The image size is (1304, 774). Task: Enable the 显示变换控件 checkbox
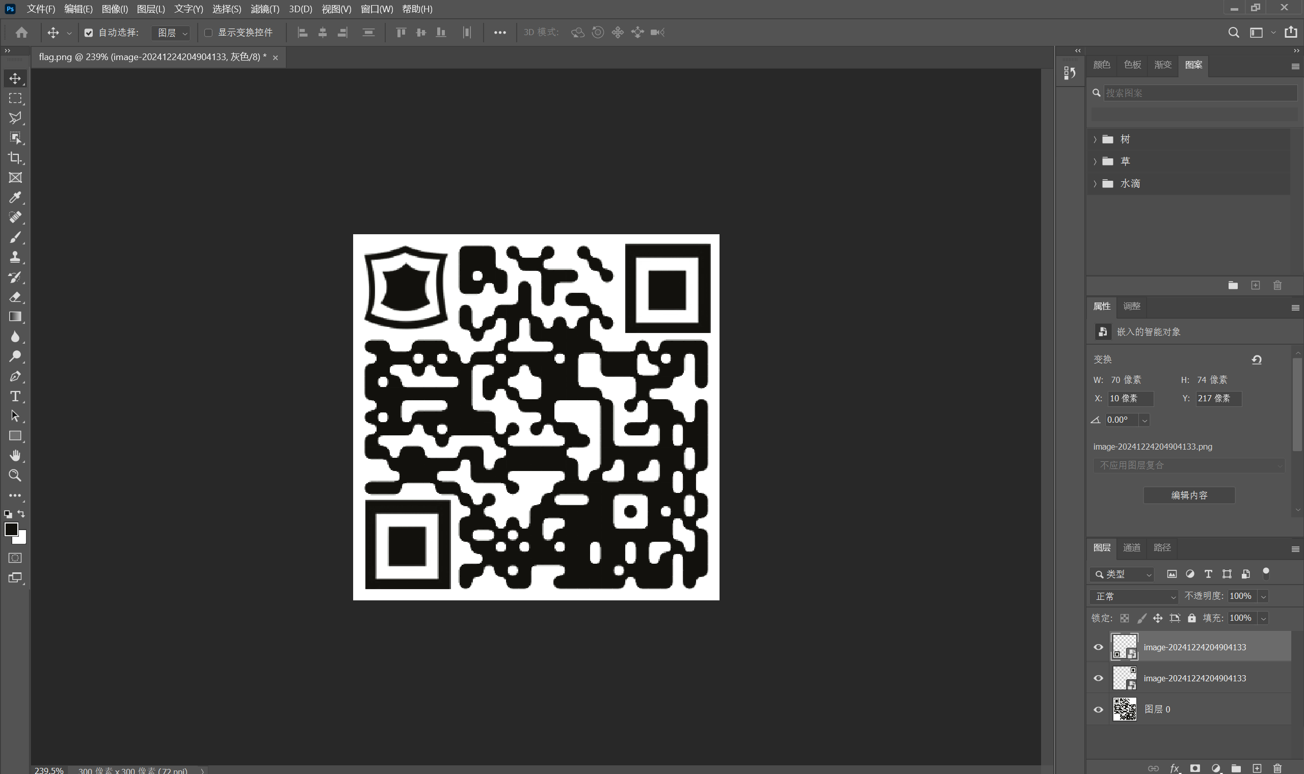[x=208, y=33]
